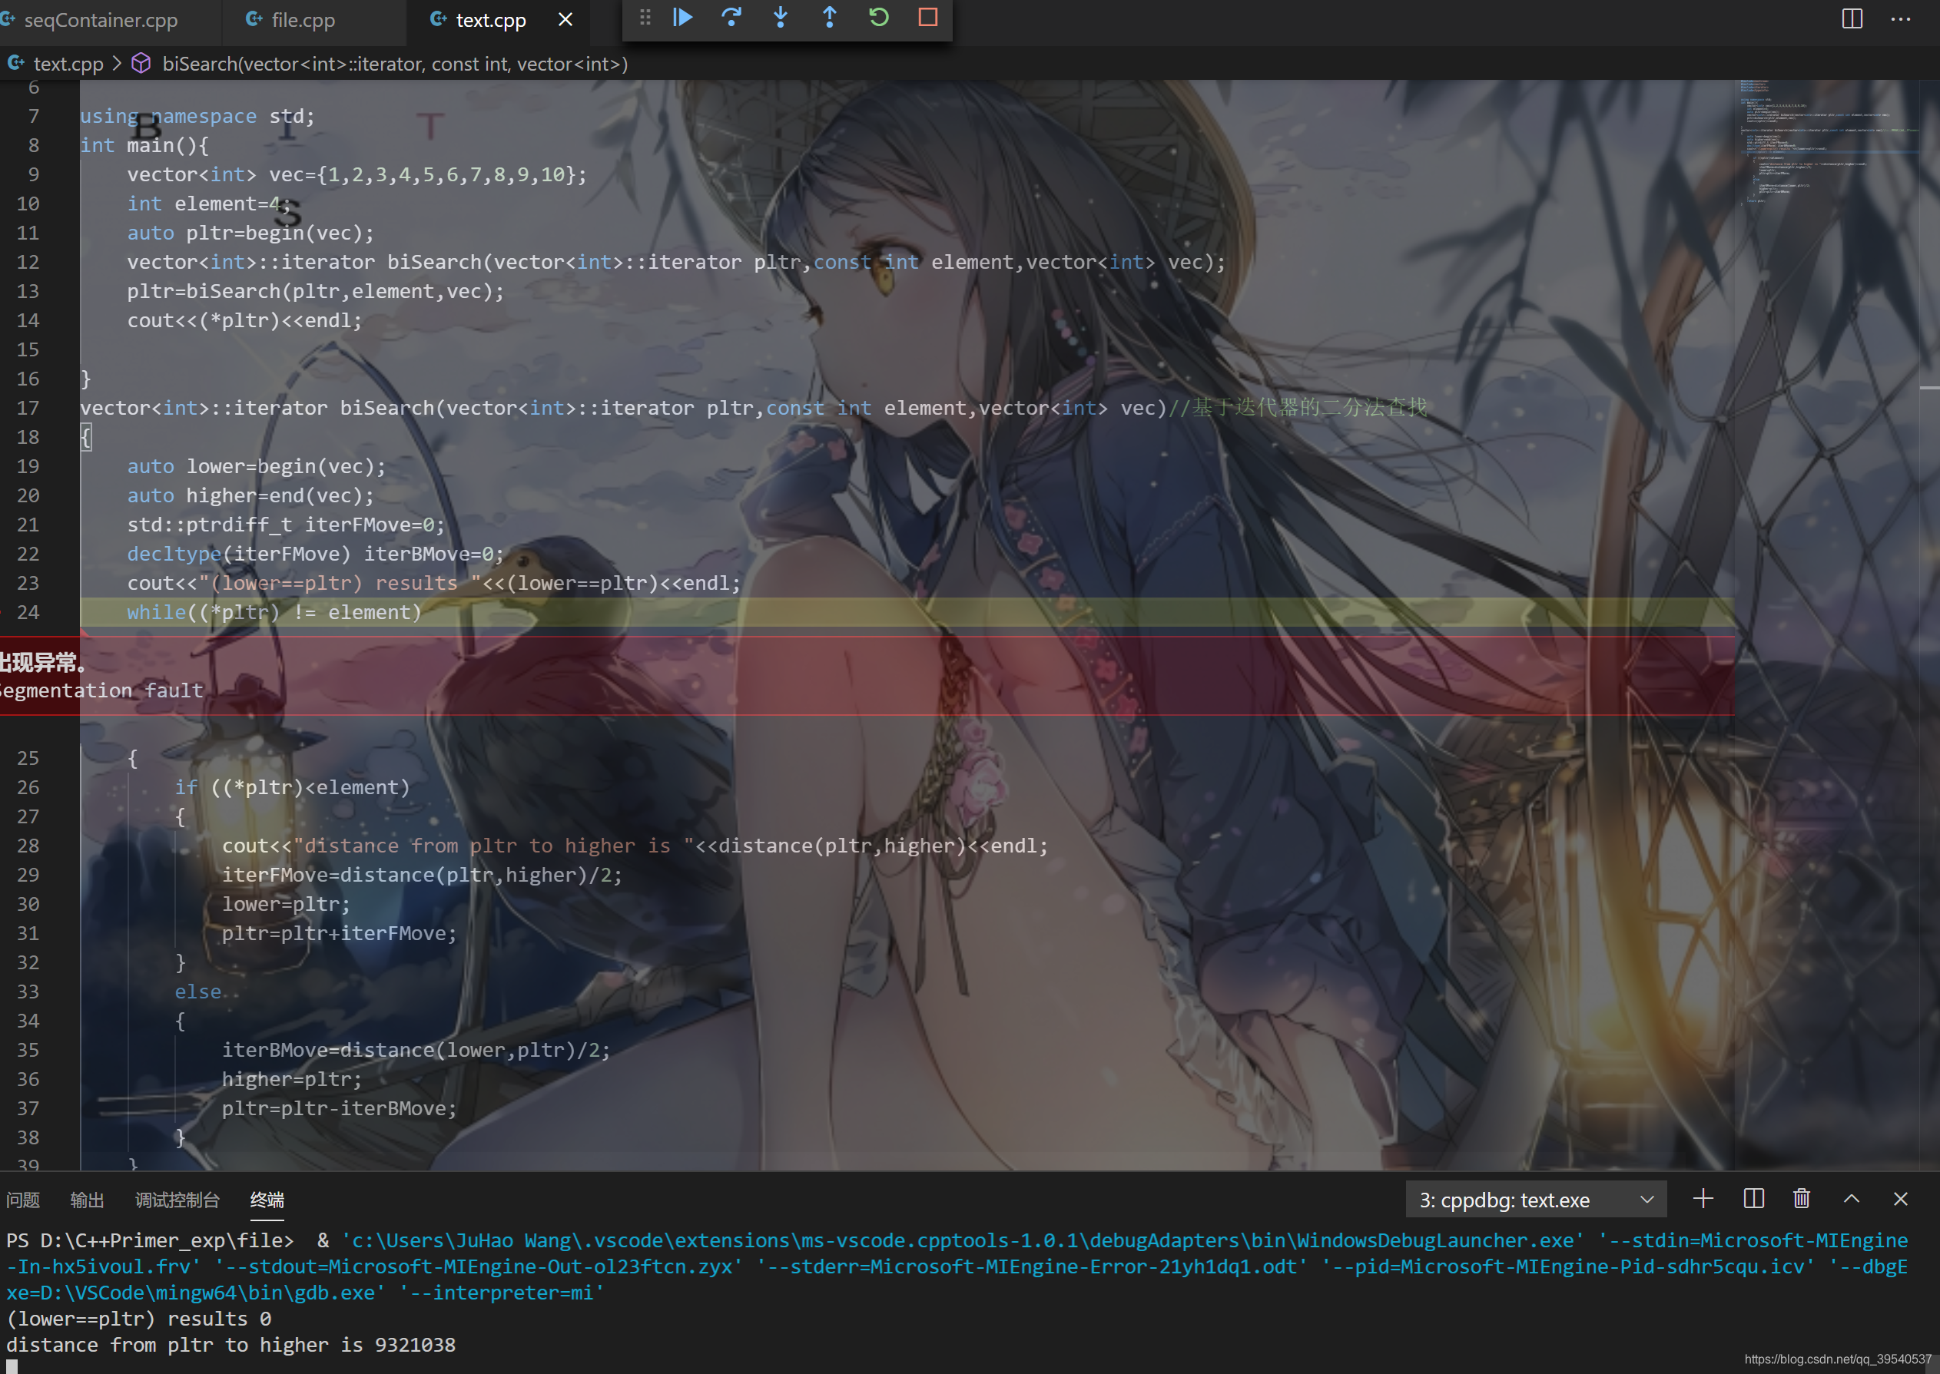Image resolution: width=1940 pixels, height=1374 pixels.
Task: Switch to the seqContainer.cpp tab
Action: 100,19
